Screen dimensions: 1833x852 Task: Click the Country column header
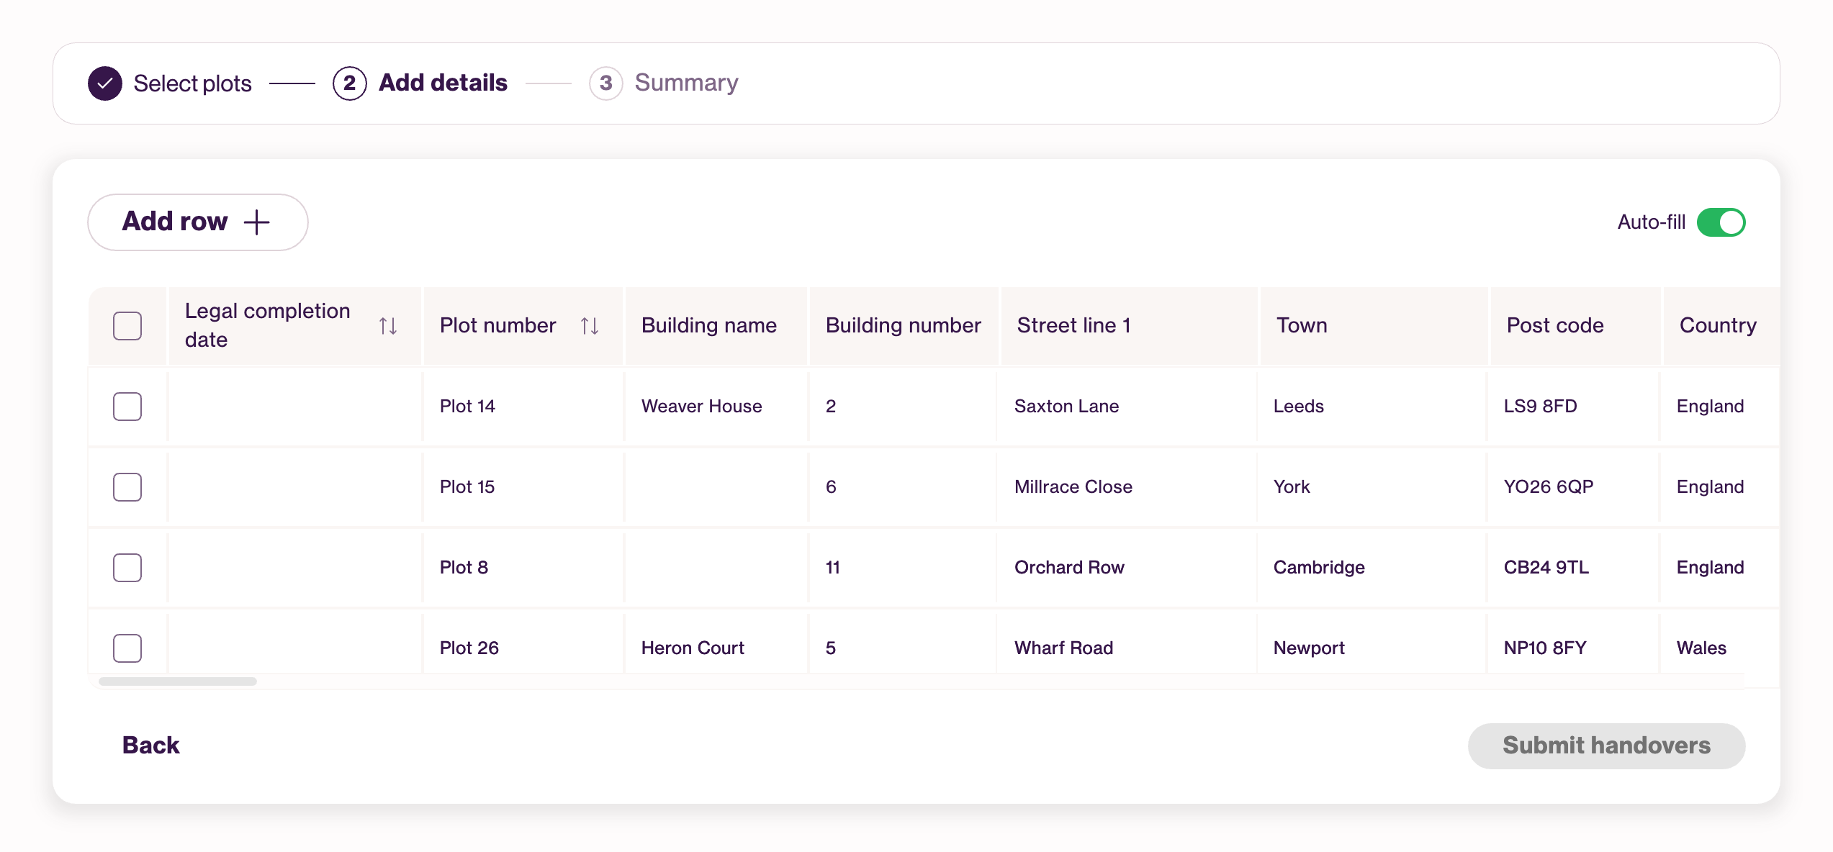(x=1721, y=326)
